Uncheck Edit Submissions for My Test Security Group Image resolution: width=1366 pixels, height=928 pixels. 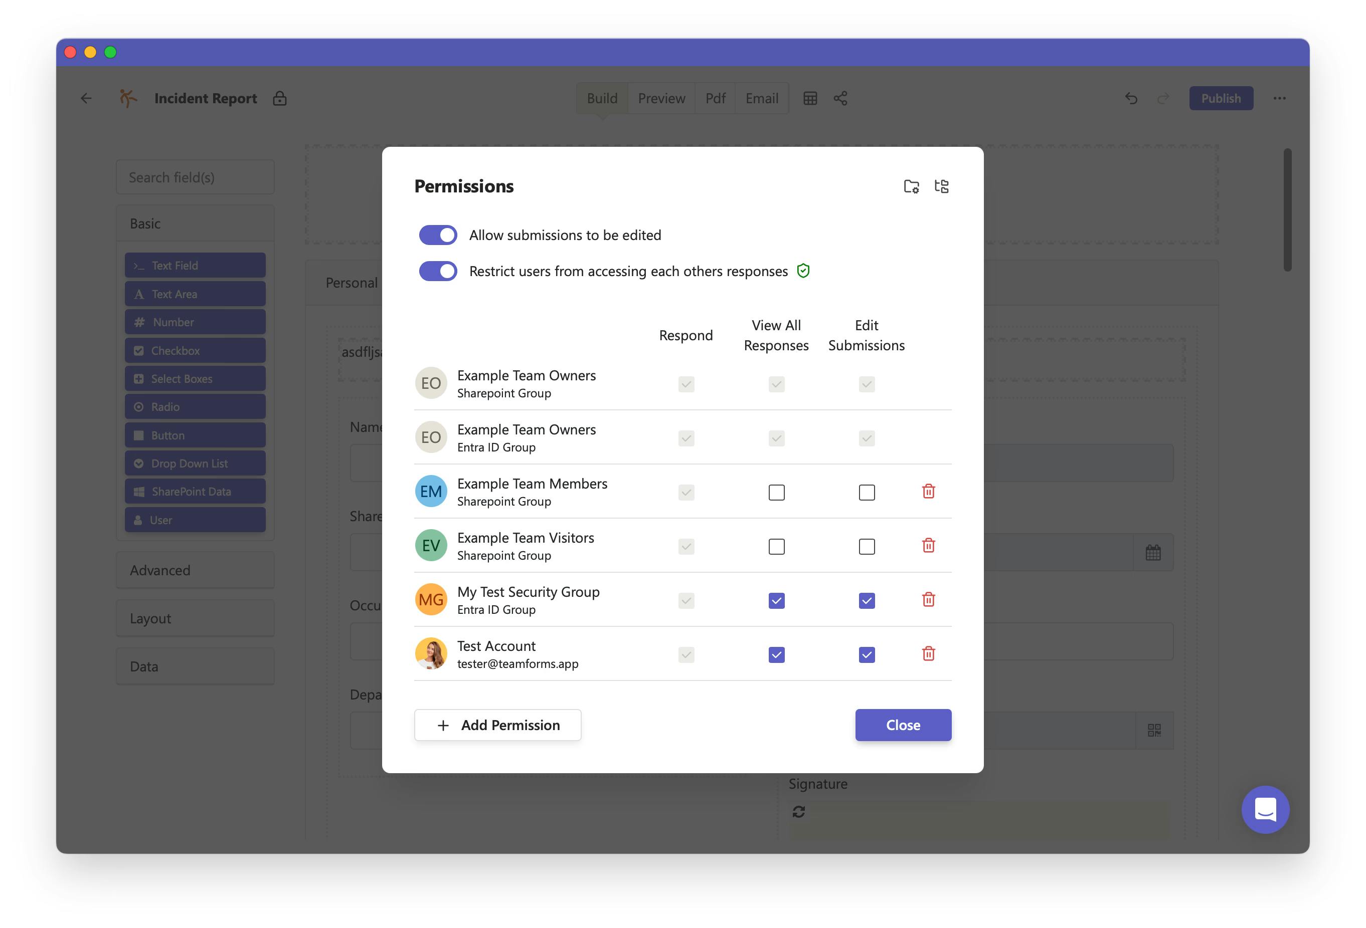click(x=867, y=600)
